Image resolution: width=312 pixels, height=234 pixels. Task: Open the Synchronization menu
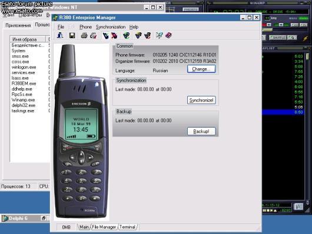click(x=111, y=27)
